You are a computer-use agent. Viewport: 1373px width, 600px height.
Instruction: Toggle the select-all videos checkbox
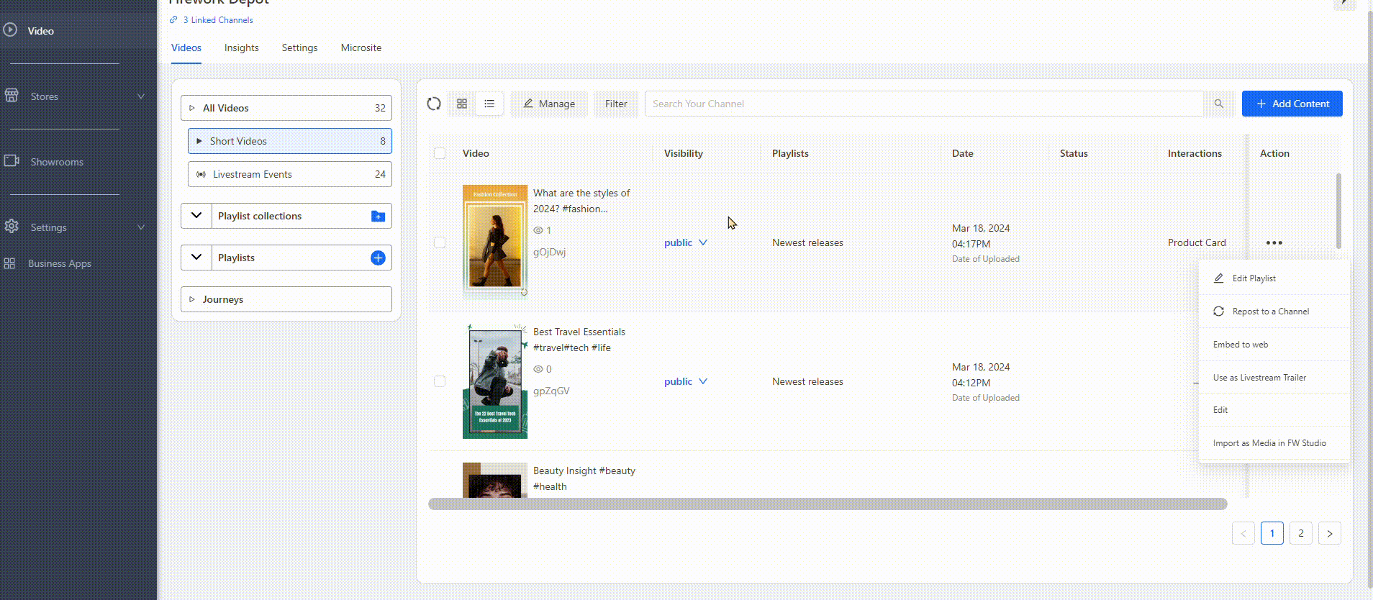[x=440, y=153]
